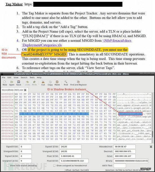Open the Tools menu

(32, 77)
